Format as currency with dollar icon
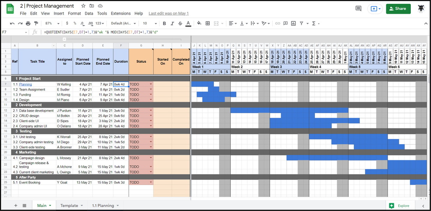This screenshot has width=431, height=211. pos(67,23)
